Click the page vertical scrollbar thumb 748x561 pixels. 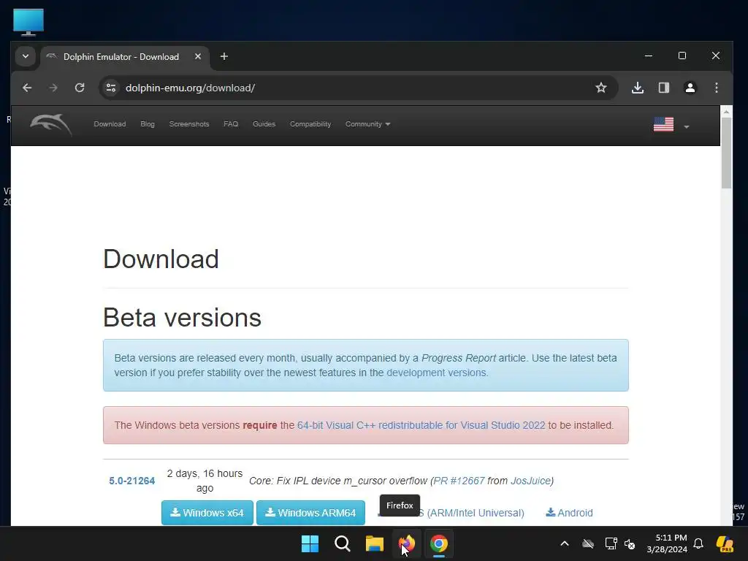click(726, 153)
